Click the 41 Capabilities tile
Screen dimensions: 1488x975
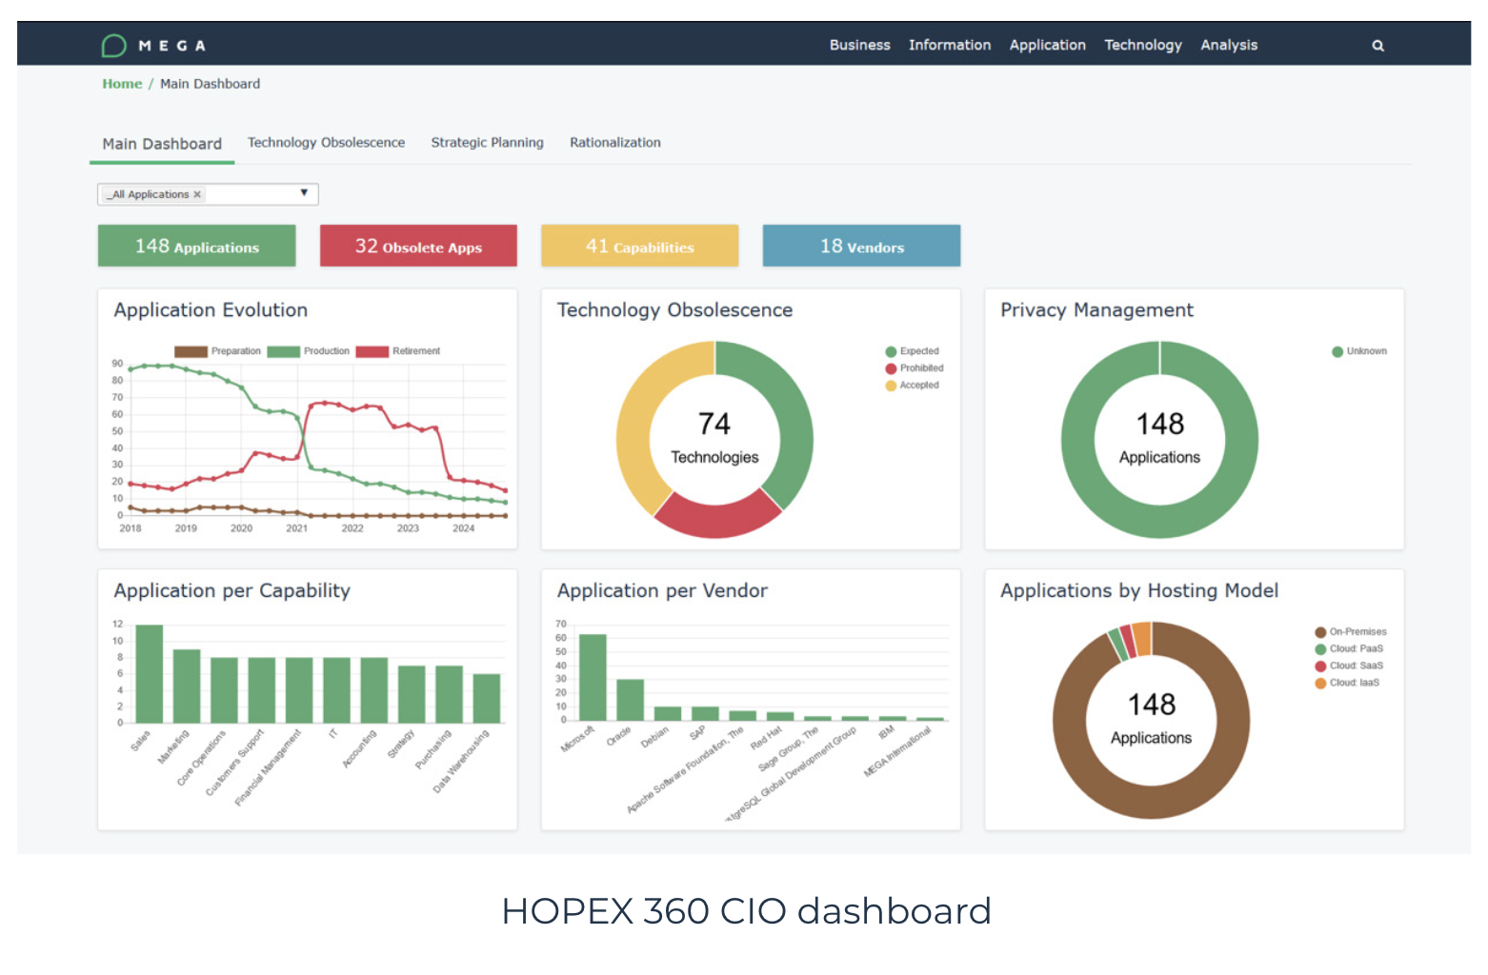639,246
